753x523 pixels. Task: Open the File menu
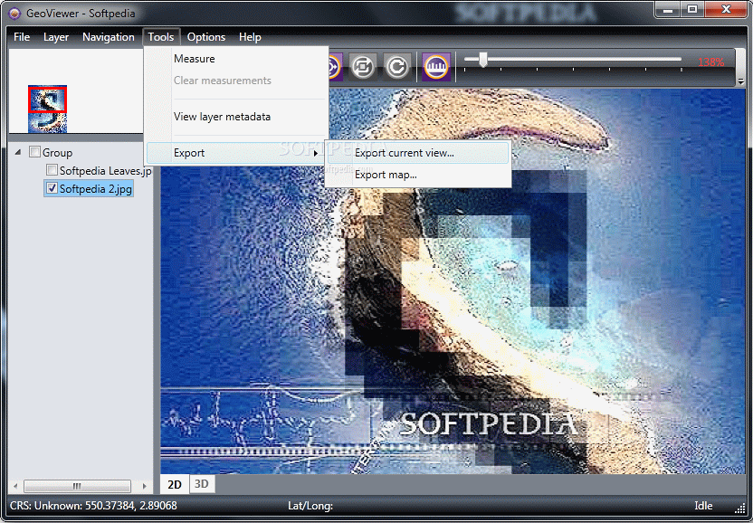point(22,37)
